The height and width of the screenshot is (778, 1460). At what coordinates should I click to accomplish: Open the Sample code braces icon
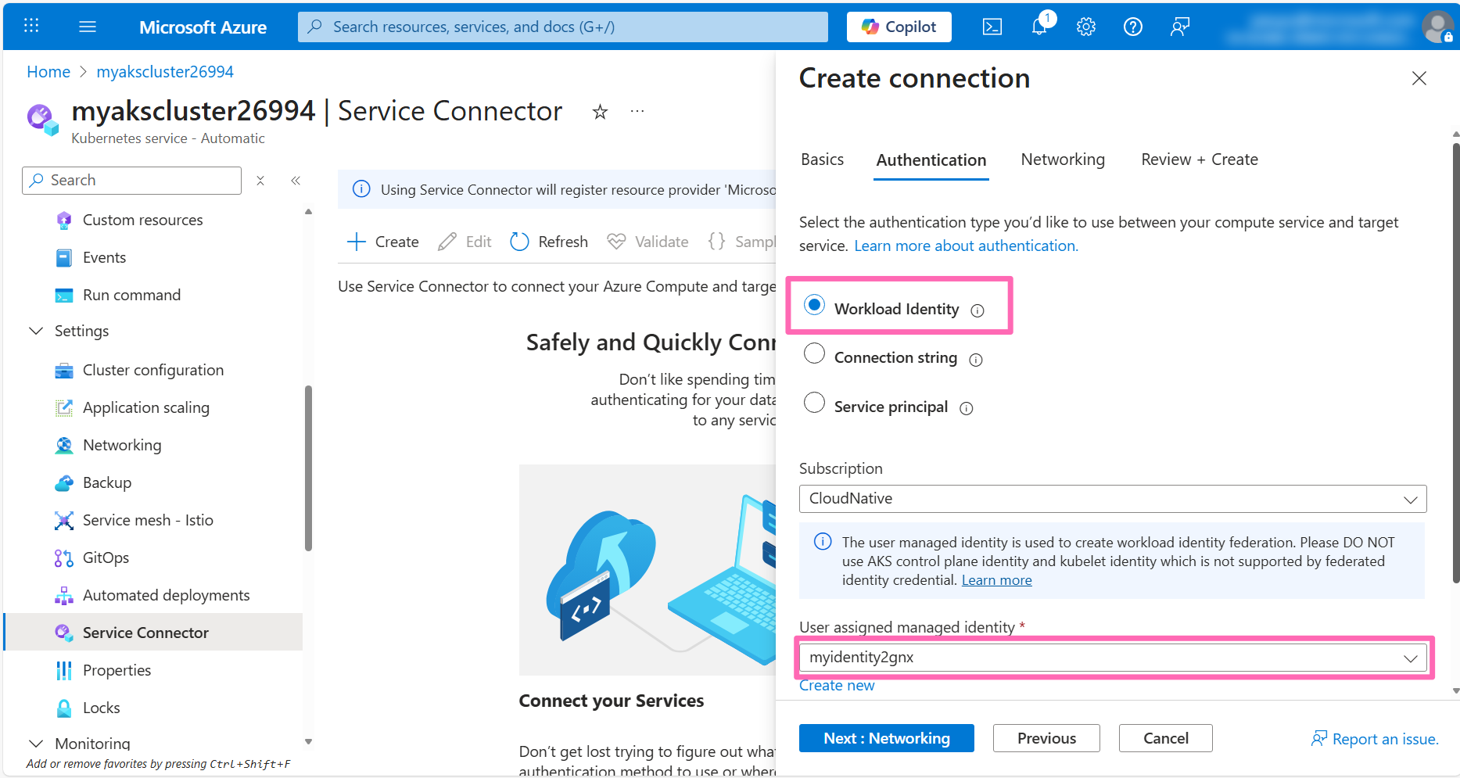click(x=716, y=241)
